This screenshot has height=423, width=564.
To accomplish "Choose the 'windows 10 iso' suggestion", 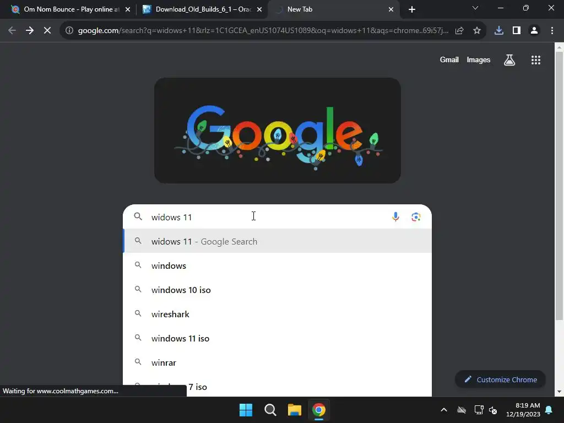I will [x=278, y=290].
